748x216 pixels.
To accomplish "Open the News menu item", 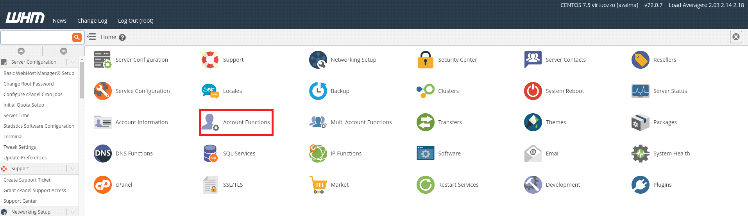I will coord(59,21).
